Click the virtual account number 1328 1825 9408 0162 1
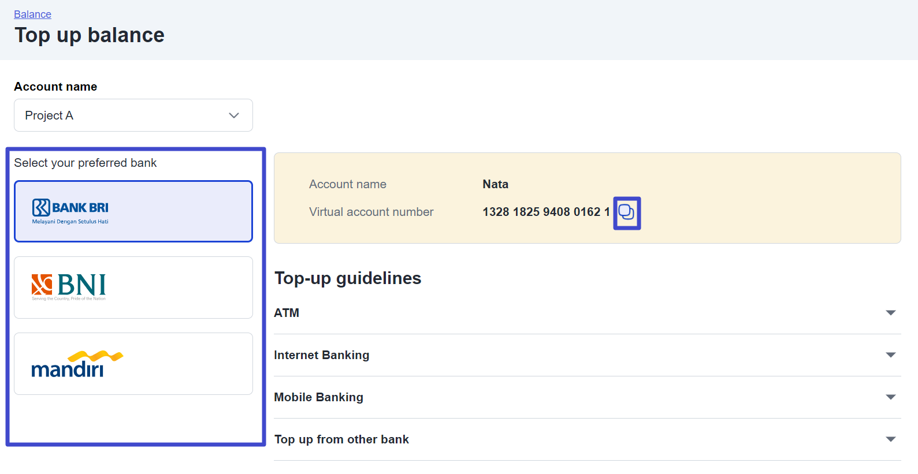Viewport: 918px width, 474px height. coord(545,212)
